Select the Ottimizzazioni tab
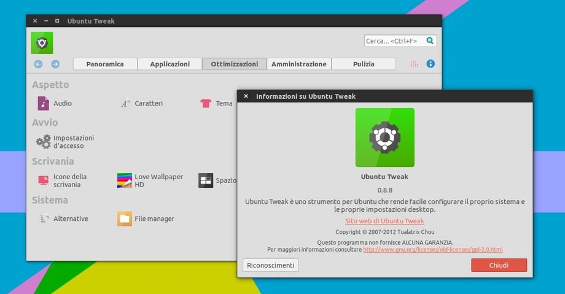The image size is (565, 294). tap(234, 64)
